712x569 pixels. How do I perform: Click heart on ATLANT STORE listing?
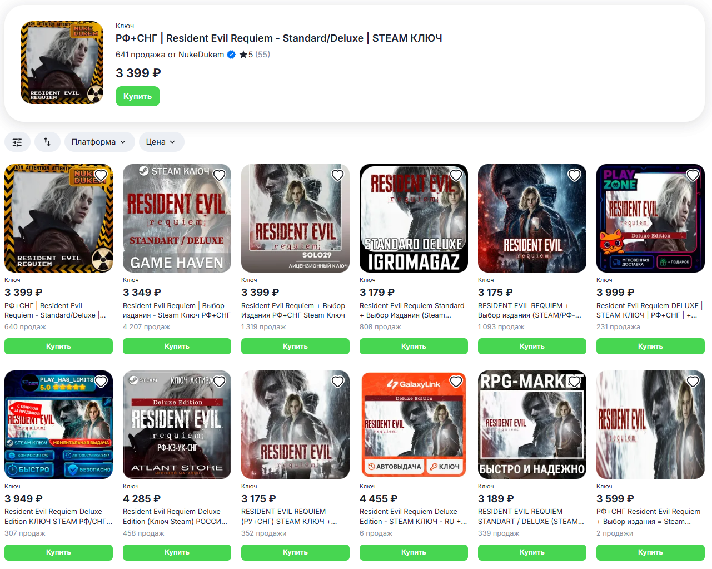tap(219, 382)
